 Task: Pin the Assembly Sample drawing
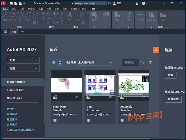coord(144,97)
